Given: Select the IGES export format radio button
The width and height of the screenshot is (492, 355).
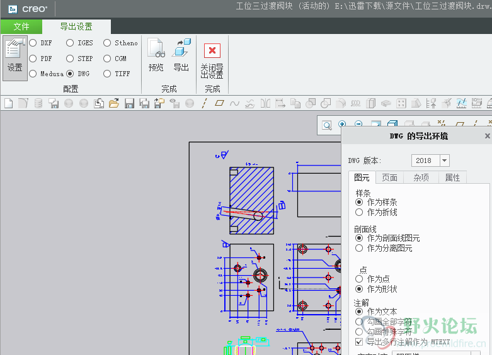Looking at the screenshot, I should [70, 43].
